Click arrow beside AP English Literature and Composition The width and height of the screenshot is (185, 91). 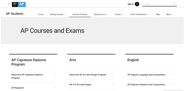171,84
